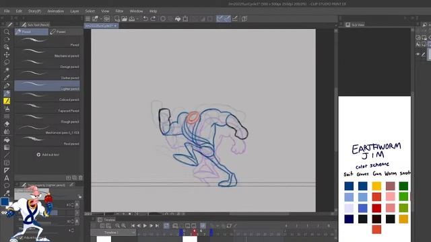Select the Gradient tool

pos(7,148)
